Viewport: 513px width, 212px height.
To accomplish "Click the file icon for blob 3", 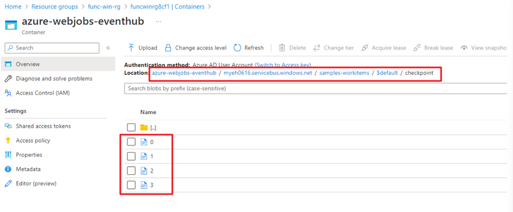I will [144, 185].
